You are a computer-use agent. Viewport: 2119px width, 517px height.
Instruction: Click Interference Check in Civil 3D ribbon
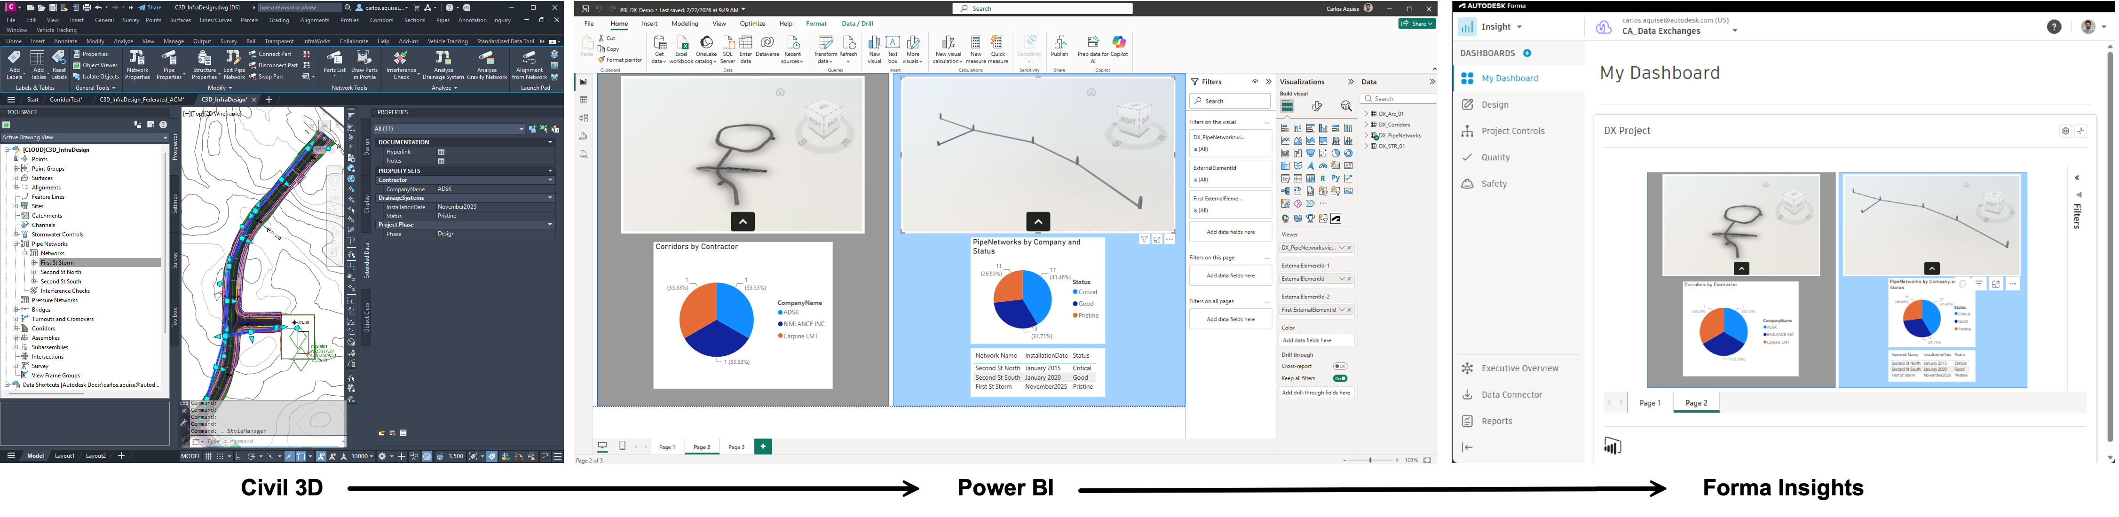pyautogui.click(x=401, y=65)
